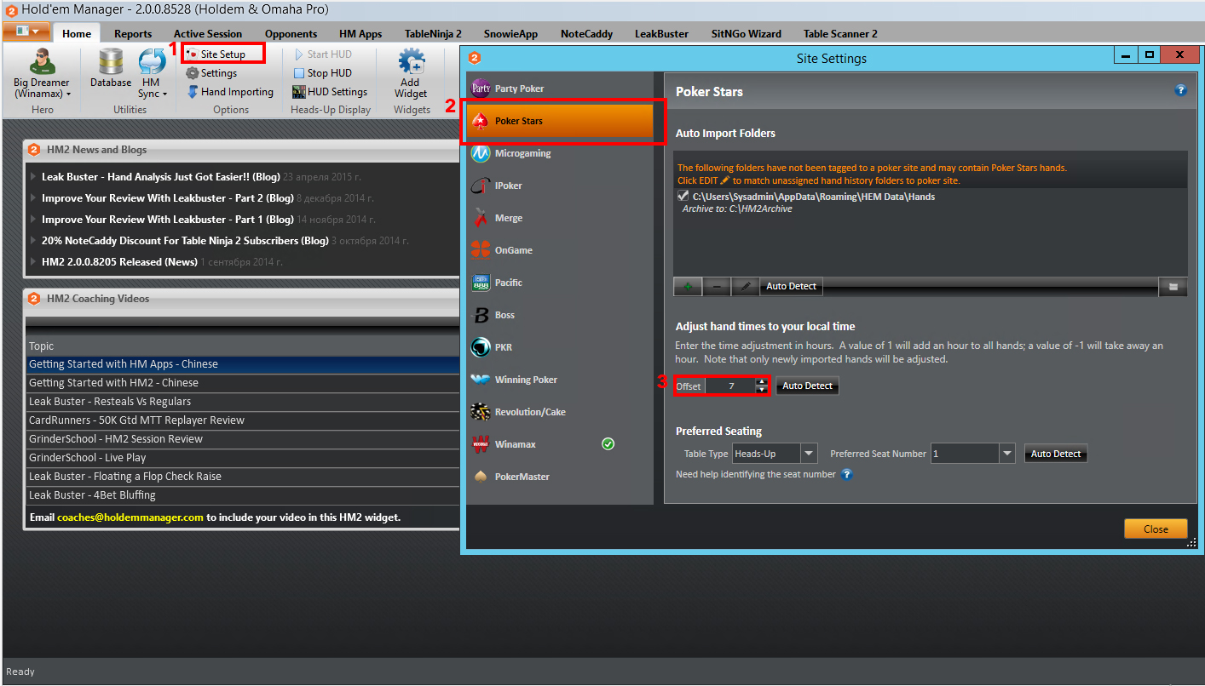This screenshot has width=1205, height=686.
Task: Select Poker Stars in site list
Action: click(559, 121)
